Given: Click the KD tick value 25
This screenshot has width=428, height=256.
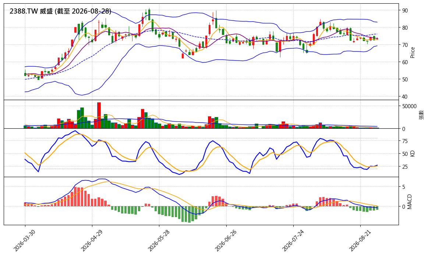Looking at the screenshot, I should pyautogui.click(x=405, y=167).
